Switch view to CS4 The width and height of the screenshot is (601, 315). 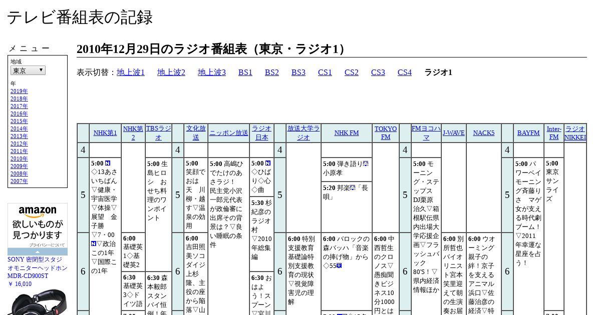tap(405, 72)
